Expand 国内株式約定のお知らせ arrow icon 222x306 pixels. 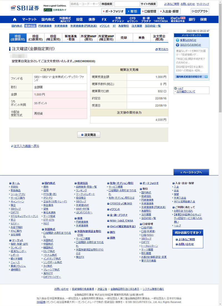pos(206,77)
